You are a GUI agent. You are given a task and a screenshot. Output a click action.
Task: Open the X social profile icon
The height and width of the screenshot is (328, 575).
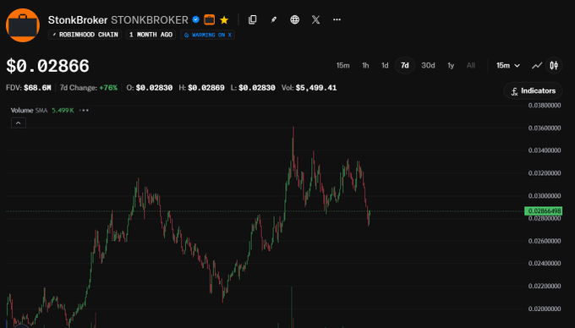point(315,19)
